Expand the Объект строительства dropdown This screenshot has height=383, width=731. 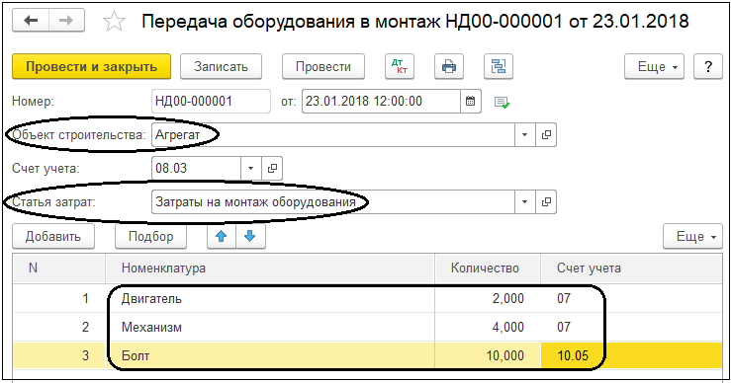(x=525, y=135)
